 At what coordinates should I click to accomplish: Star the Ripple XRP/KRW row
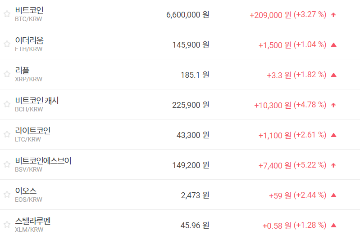coord(7,74)
